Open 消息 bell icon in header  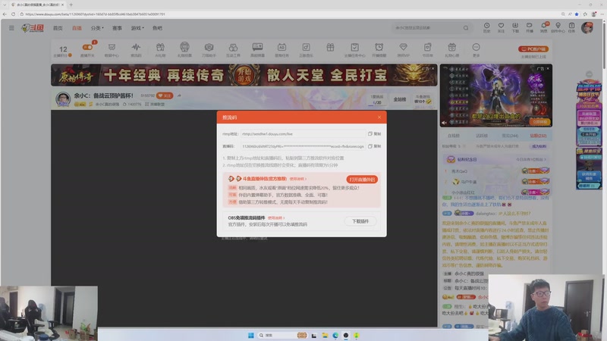(x=543, y=27)
